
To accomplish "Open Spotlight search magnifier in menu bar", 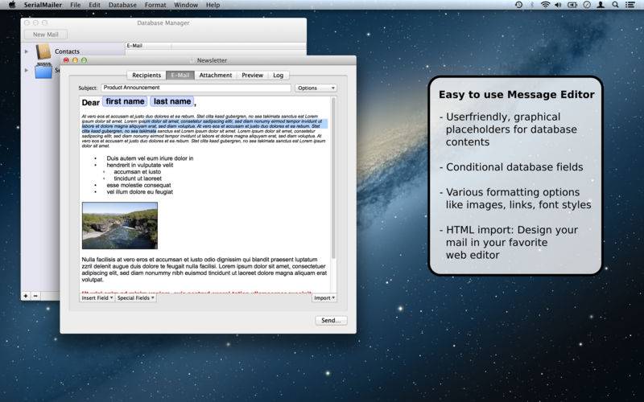I will pyautogui.click(x=615, y=5).
